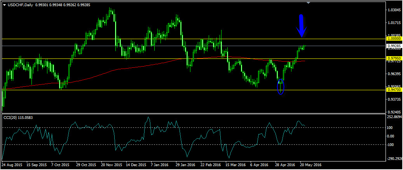This screenshot has width=403, height=170.
Task: Click the 7 Jan 2016 date label
Action: click(160, 165)
